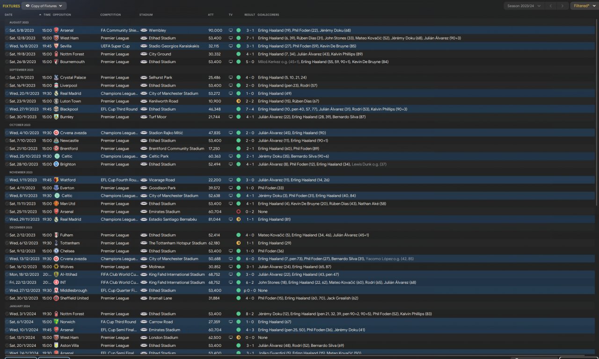Sort fixtures by the Date column header

pos(9,15)
